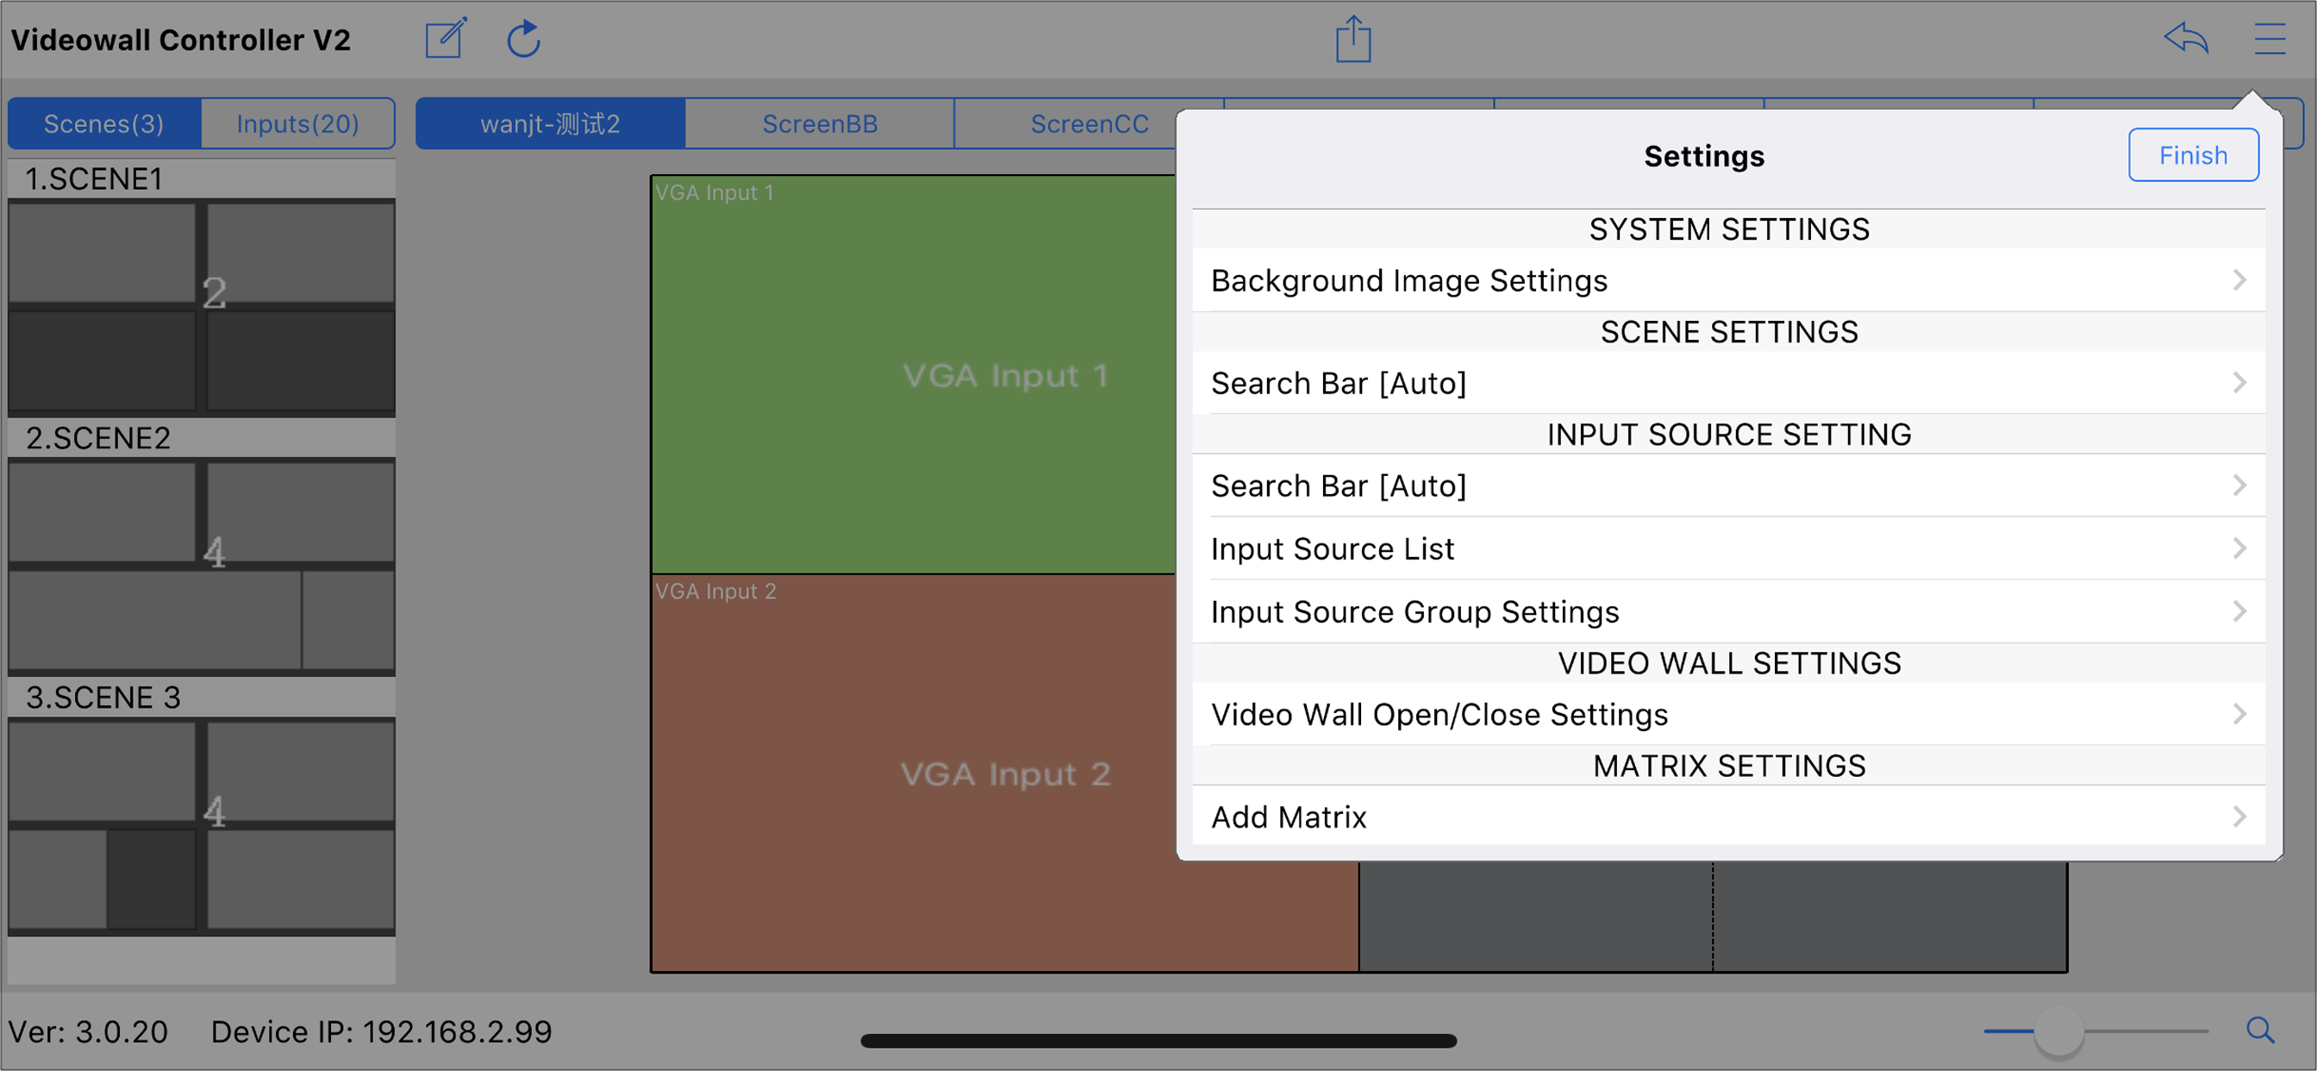
Task: Expand chevron on Scene Settings Search Bar row
Action: click(2239, 384)
